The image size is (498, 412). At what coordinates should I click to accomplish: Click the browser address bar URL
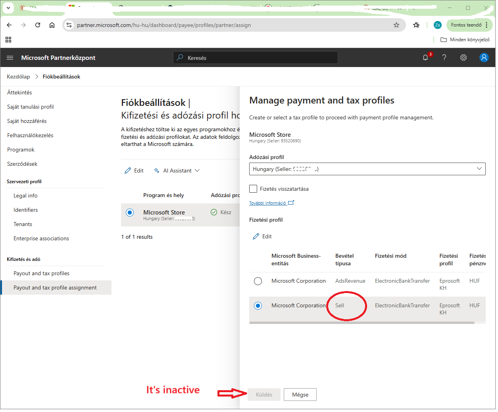tap(164, 25)
